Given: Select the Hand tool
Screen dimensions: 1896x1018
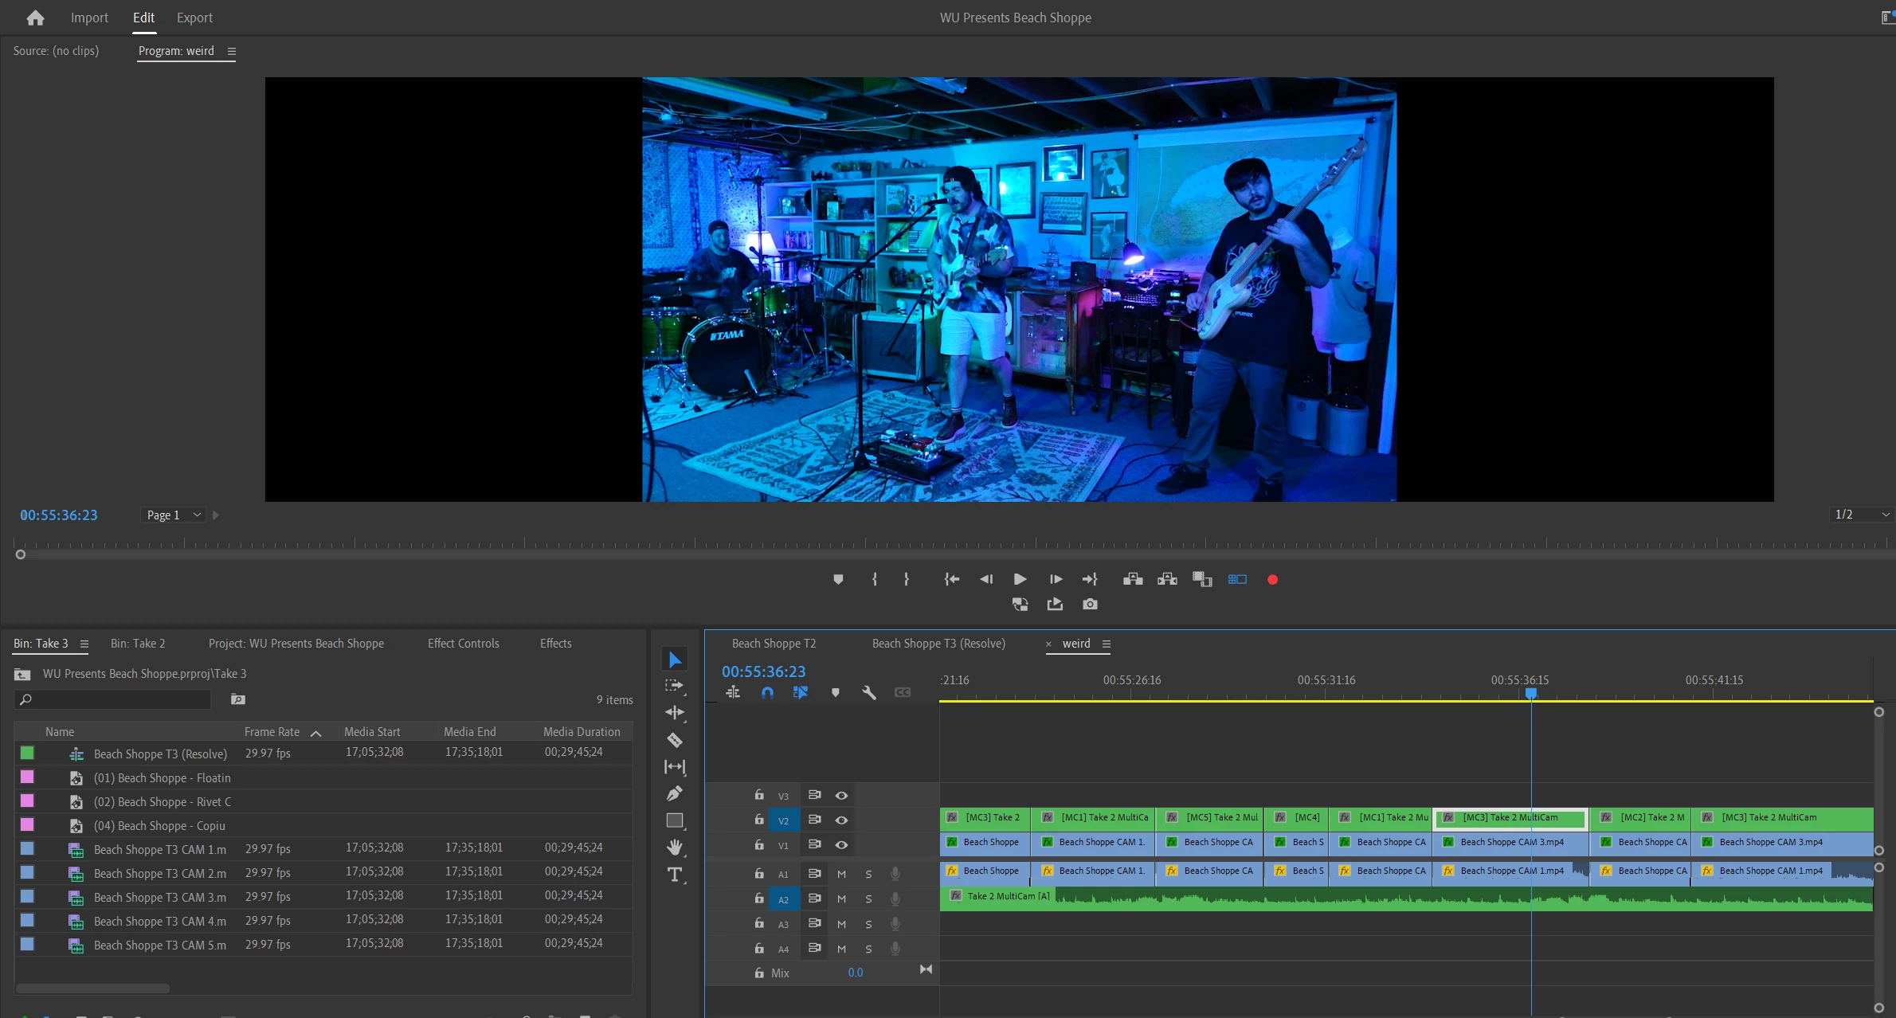Looking at the screenshot, I should point(675,847).
